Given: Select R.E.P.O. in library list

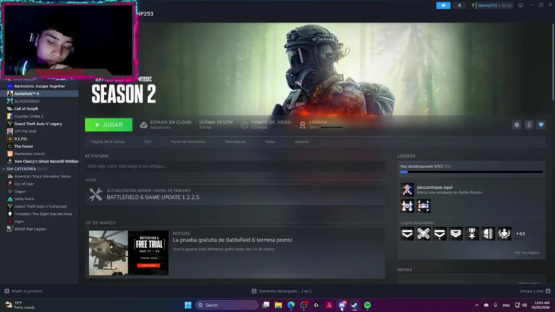Looking at the screenshot, I should point(39,139).
